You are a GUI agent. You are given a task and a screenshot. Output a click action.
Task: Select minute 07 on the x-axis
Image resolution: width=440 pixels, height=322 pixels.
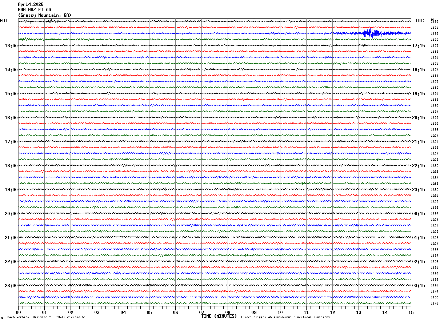pyautogui.click(x=201, y=312)
